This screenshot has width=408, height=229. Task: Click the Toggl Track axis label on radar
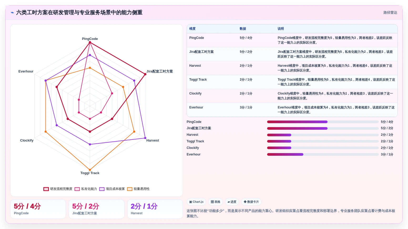[90, 173]
